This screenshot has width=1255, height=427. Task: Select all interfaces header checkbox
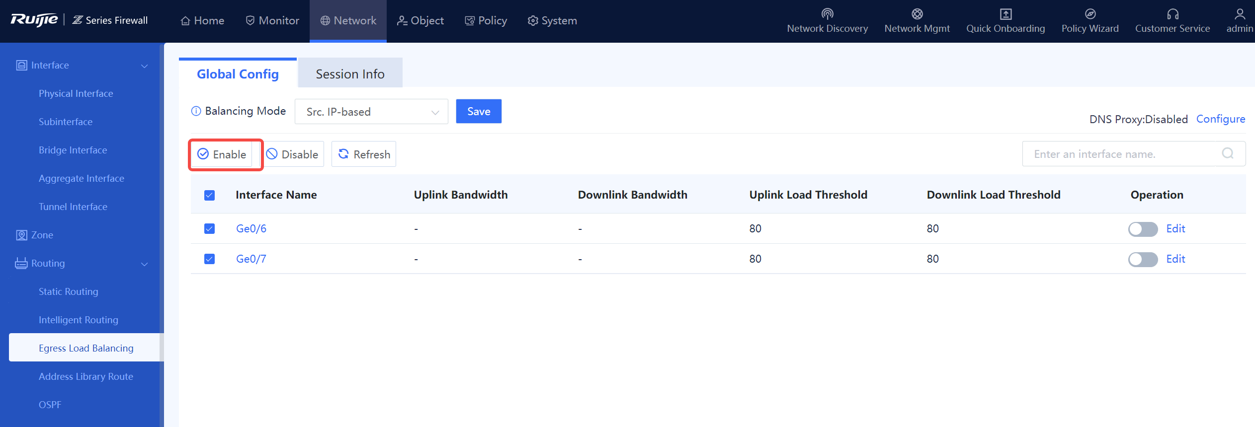coord(209,195)
